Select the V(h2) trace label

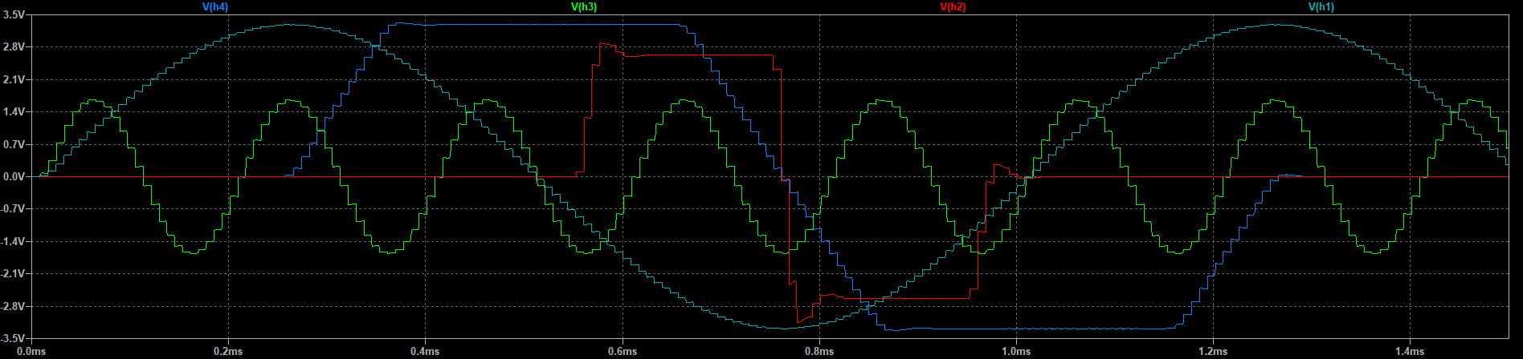(x=953, y=6)
